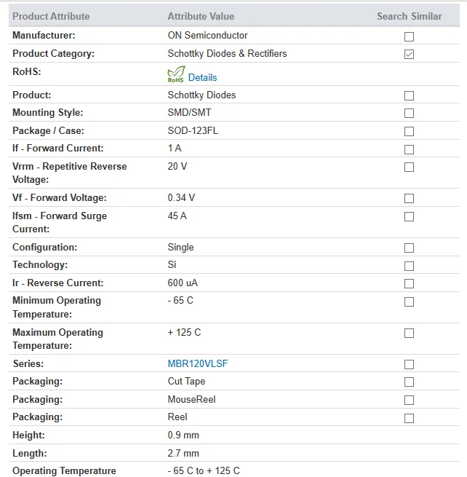
Task: Select the Package / Case SOD-123FL checkbox
Action: [409, 131]
